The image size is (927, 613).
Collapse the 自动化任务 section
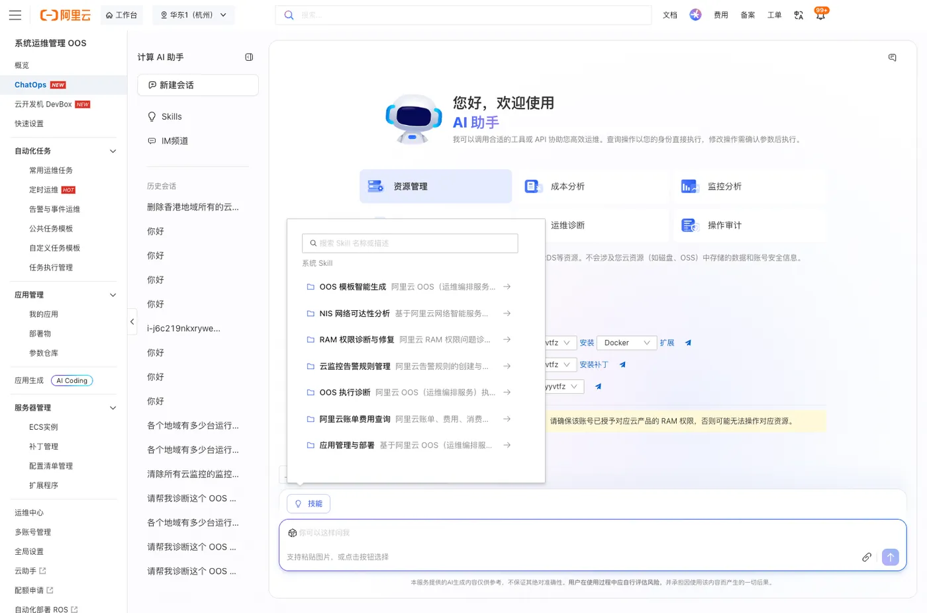click(113, 151)
